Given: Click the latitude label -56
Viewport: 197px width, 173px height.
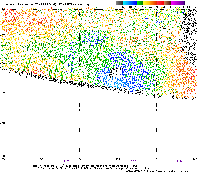Looking at the screenshot, I should pos(2,92).
